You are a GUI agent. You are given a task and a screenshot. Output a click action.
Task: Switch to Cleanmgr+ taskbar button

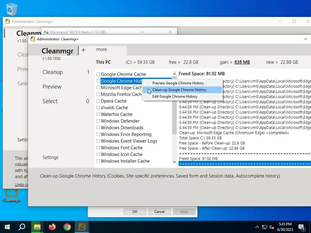82,227
